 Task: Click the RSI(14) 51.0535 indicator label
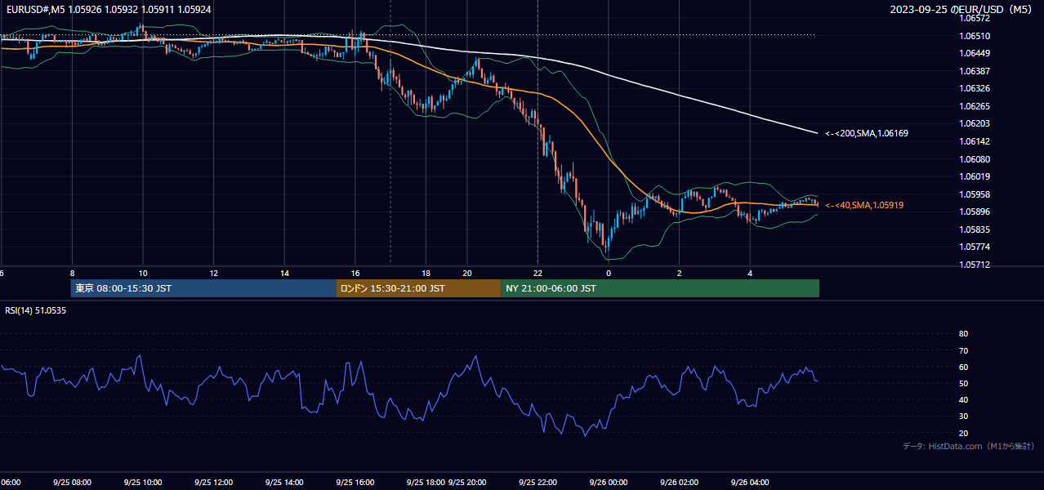pyautogui.click(x=36, y=310)
